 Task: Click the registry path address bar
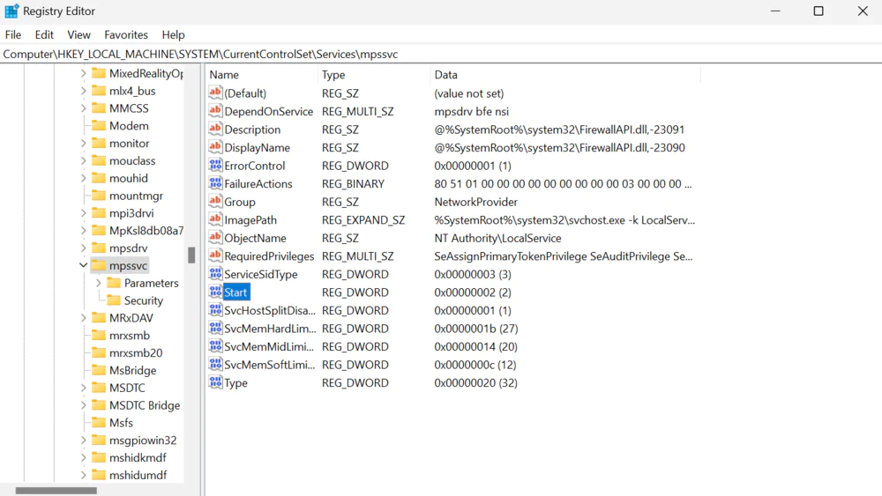pyautogui.click(x=441, y=54)
